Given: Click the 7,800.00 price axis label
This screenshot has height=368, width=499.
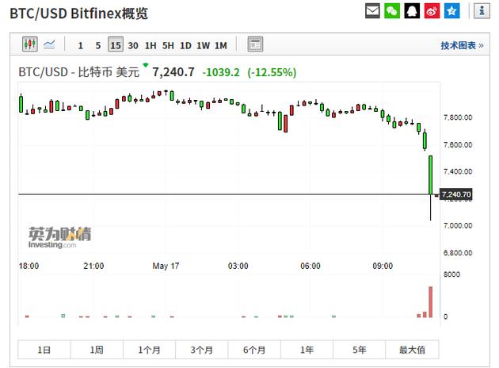Looking at the screenshot, I should (458, 117).
